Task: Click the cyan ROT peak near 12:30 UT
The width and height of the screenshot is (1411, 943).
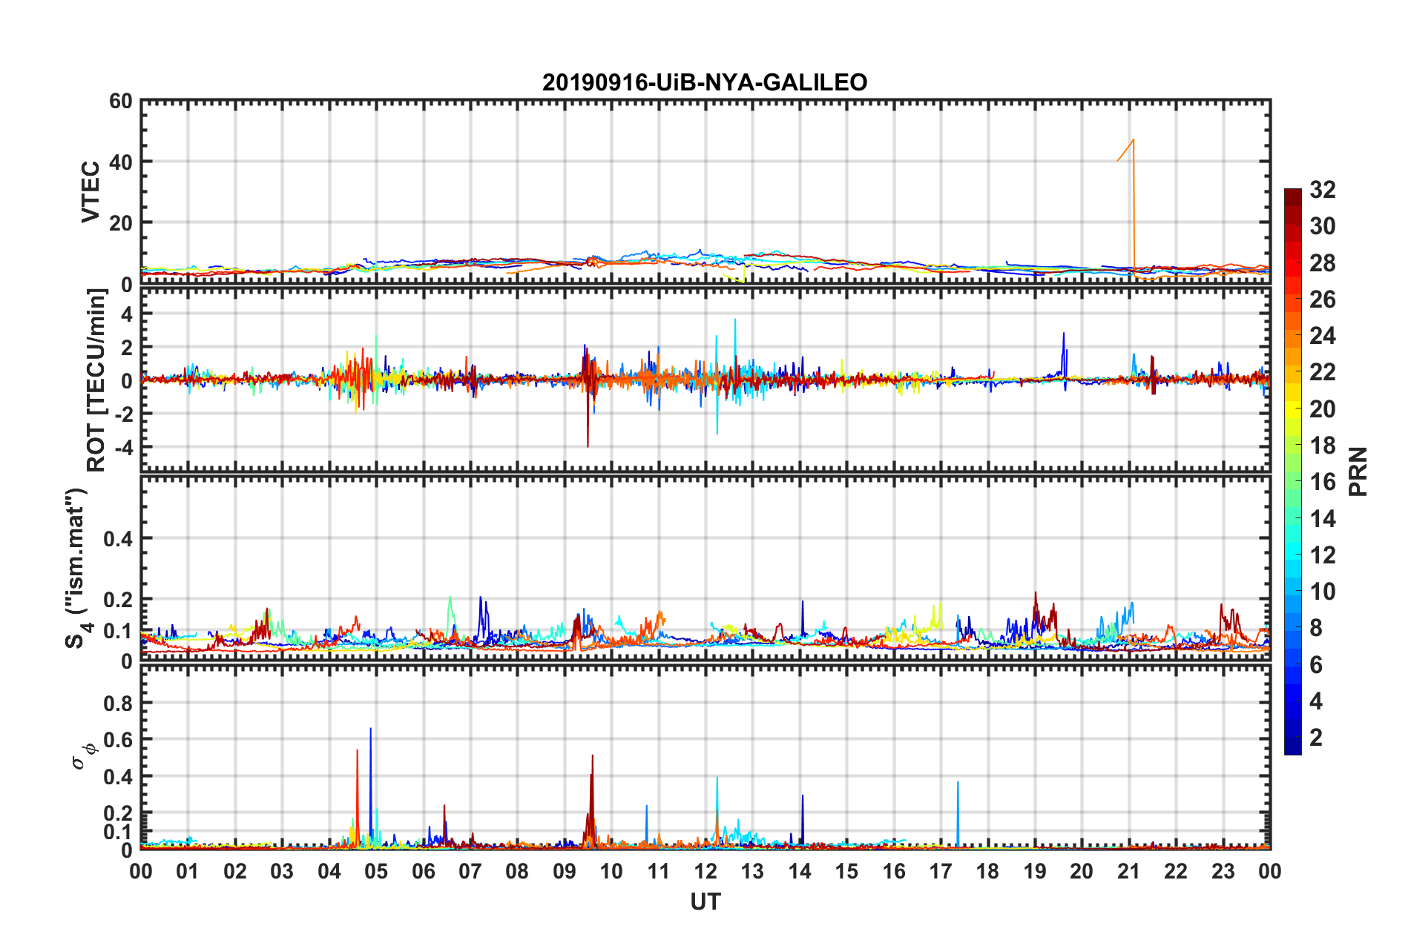Action: pos(735,348)
